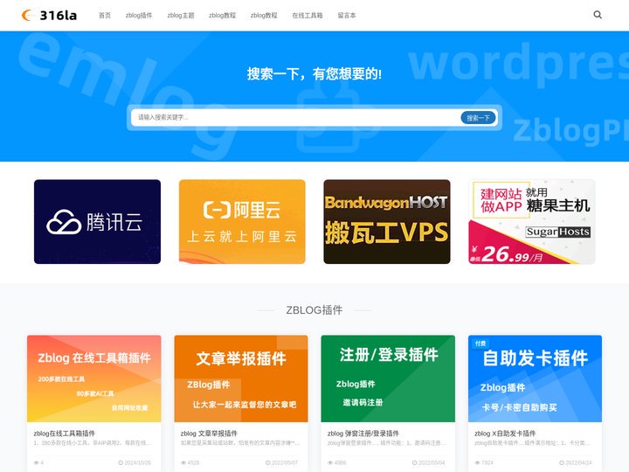Screen dimensions: 629x472
Task: Open the 文章举报插件 cover image
Action: point(241,378)
